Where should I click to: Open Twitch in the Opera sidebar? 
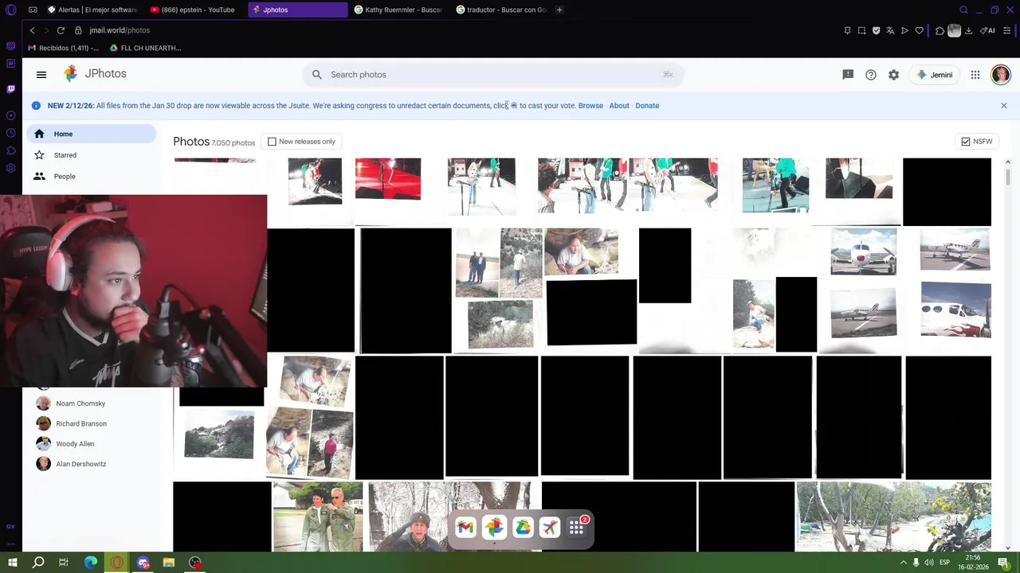click(11, 89)
